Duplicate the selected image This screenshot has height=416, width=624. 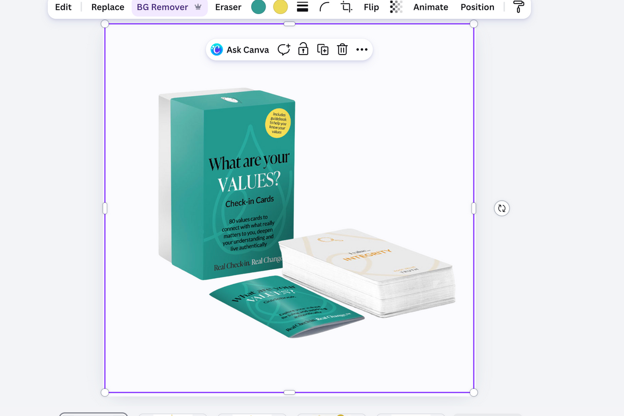point(323,50)
